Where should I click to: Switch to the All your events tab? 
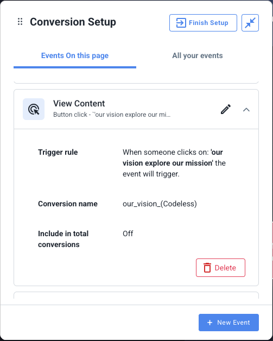tap(198, 56)
